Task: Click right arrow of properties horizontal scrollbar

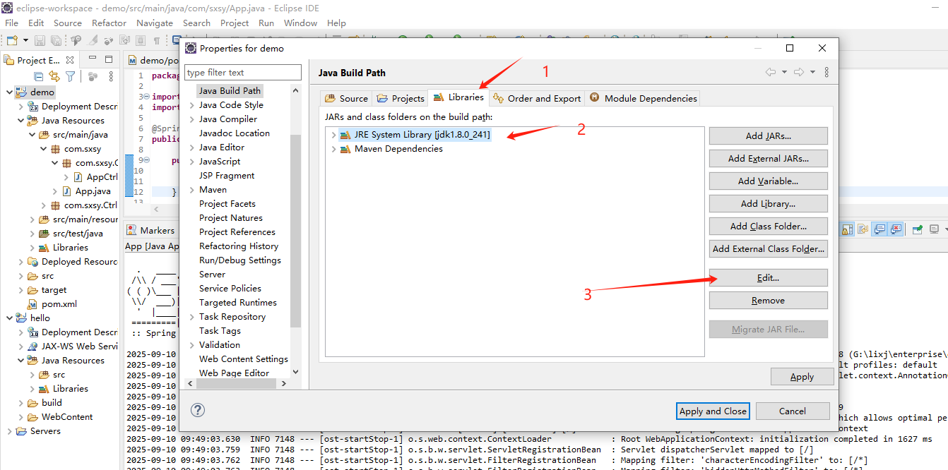Action: [284, 383]
